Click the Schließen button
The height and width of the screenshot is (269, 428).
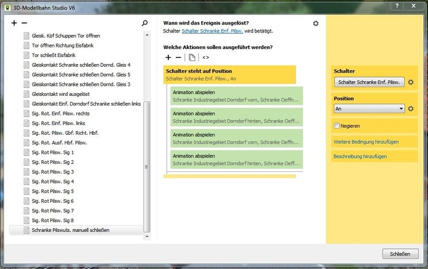(x=399, y=253)
